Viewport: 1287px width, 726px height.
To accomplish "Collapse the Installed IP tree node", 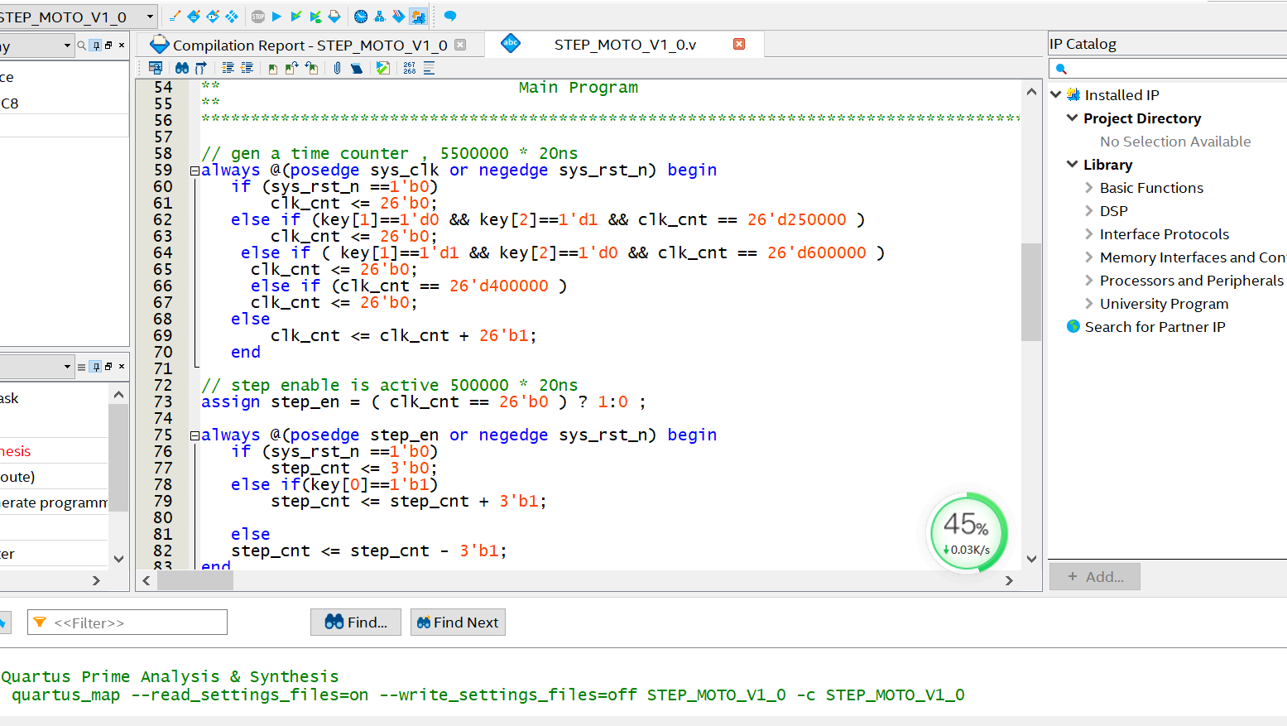I will tap(1056, 94).
